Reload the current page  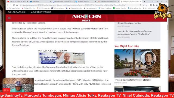coord(14,5)
